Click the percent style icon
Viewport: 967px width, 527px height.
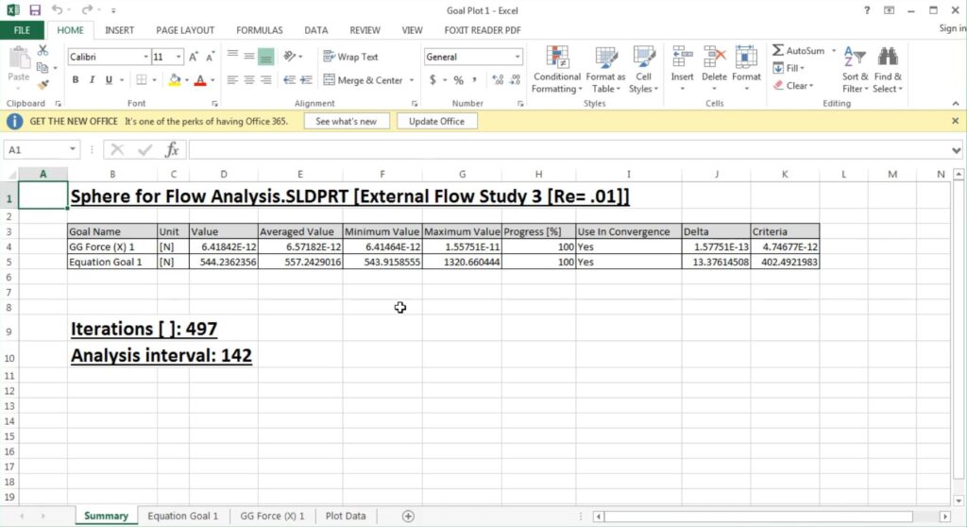pyautogui.click(x=458, y=80)
